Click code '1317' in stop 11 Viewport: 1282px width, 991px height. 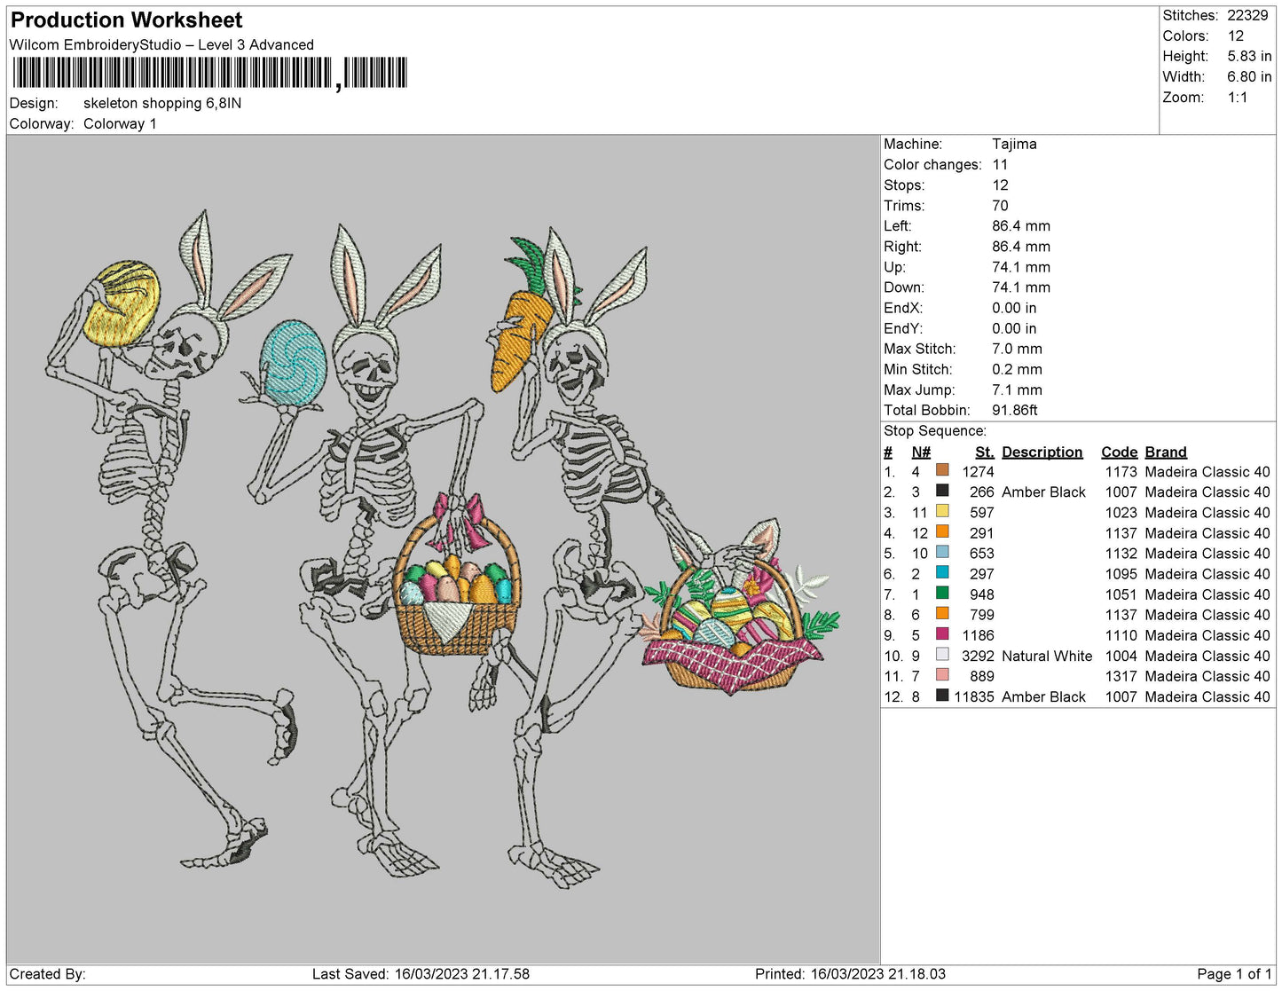pos(1121,676)
